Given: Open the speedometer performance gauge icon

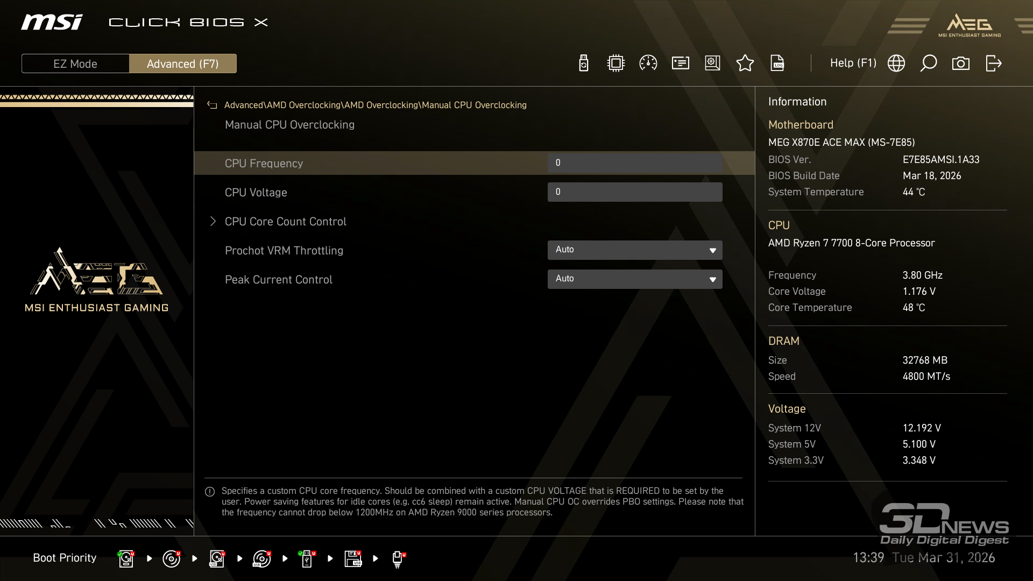Looking at the screenshot, I should tap(648, 63).
